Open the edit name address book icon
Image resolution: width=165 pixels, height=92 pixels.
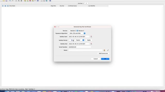104,50
